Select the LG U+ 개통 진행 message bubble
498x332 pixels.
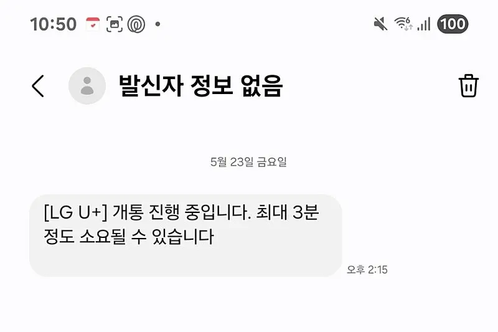[186, 235]
